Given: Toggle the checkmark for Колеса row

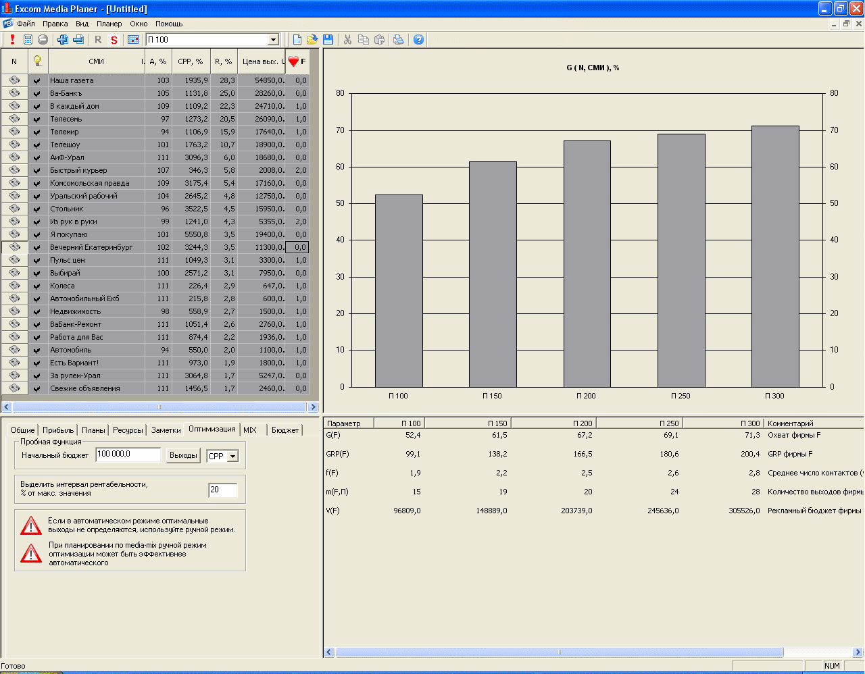Looking at the screenshot, I should pyautogui.click(x=37, y=286).
